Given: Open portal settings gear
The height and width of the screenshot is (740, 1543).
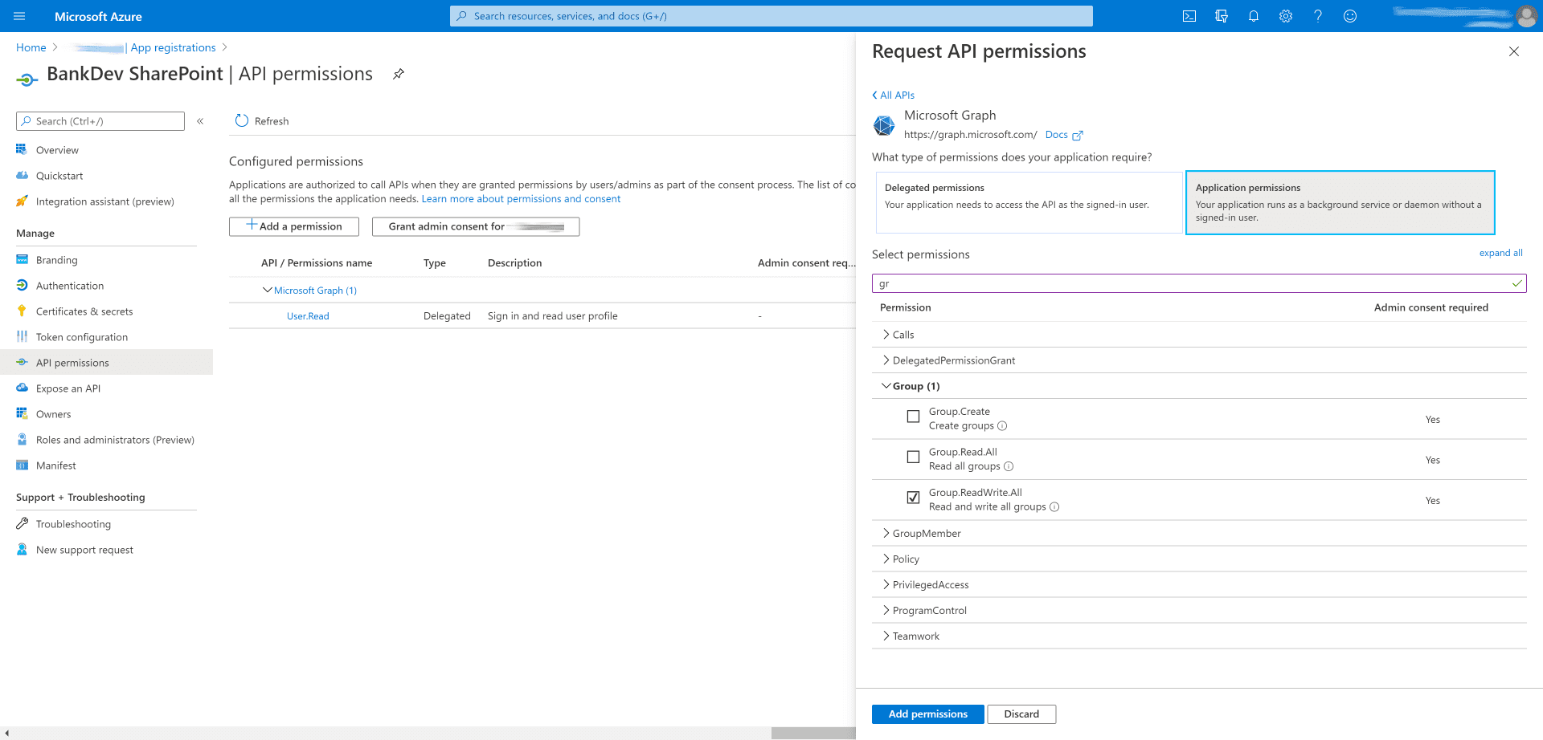Looking at the screenshot, I should pyautogui.click(x=1286, y=16).
